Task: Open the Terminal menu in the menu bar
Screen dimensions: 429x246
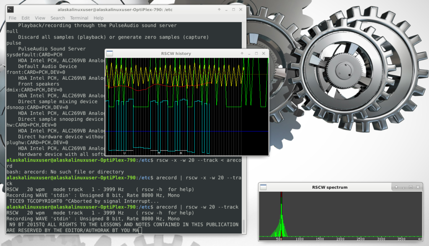Action: [79, 18]
